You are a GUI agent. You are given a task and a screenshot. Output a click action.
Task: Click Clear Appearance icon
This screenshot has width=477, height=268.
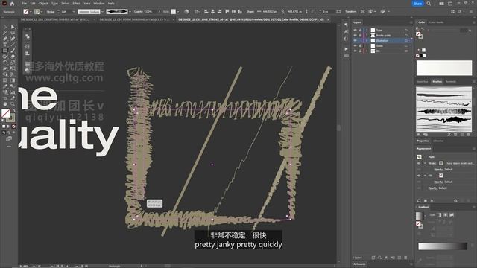click(455, 201)
